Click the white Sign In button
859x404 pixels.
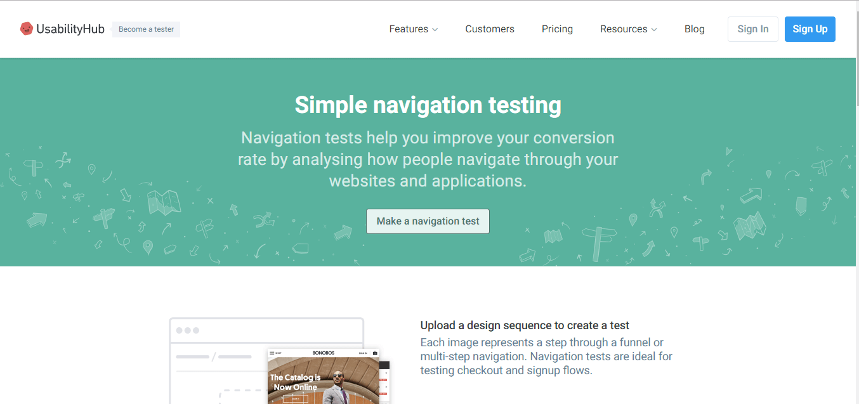(x=752, y=29)
